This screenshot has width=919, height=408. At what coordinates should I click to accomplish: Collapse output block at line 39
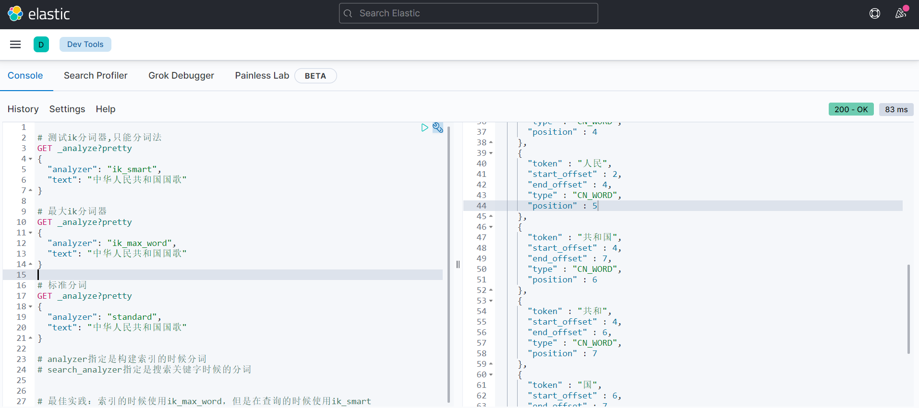pyautogui.click(x=491, y=153)
